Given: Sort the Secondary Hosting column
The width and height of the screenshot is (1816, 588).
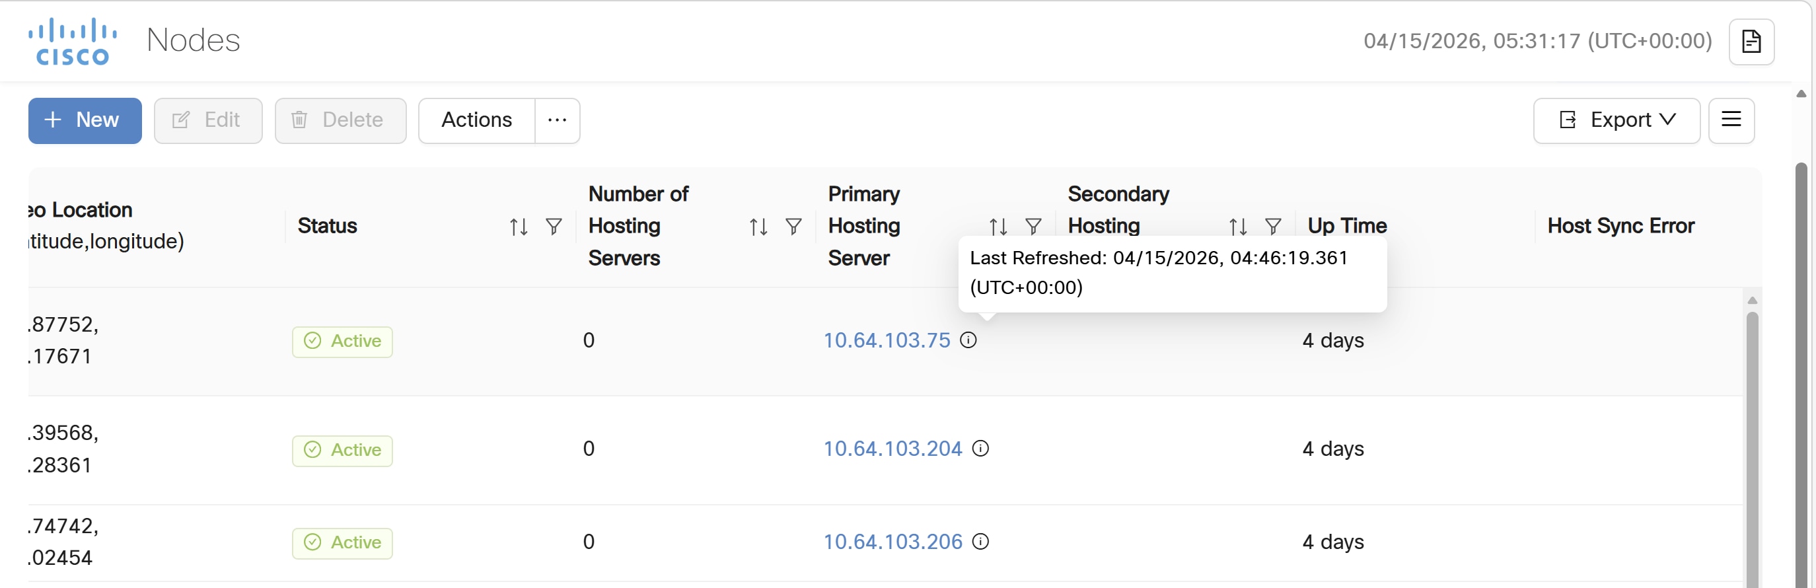Looking at the screenshot, I should click(x=1237, y=227).
